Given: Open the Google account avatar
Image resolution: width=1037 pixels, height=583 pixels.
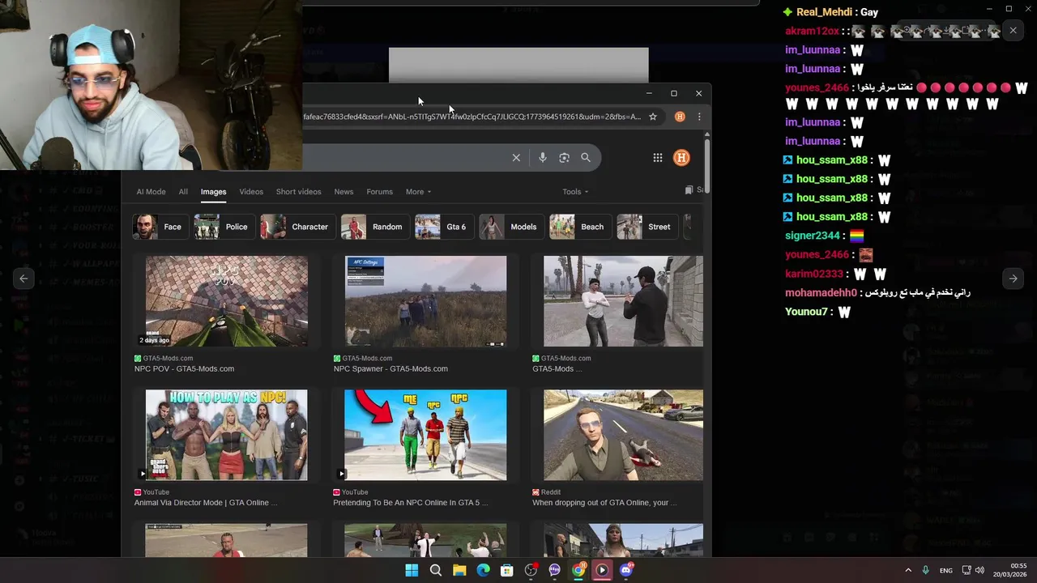Looking at the screenshot, I should tap(681, 158).
